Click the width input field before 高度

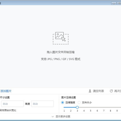coord(12,104)
